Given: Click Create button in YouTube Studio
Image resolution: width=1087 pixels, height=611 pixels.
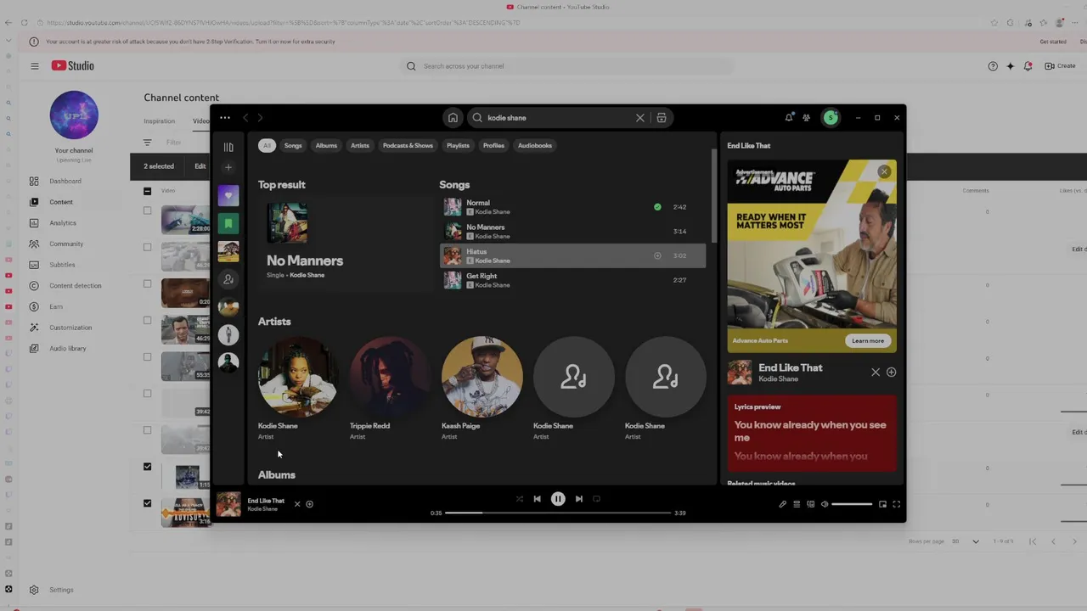Looking at the screenshot, I should pos(1060,66).
